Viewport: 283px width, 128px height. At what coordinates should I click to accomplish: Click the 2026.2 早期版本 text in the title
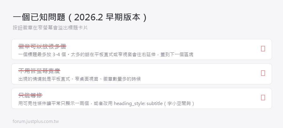pyautogui.click(x=107, y=18)
